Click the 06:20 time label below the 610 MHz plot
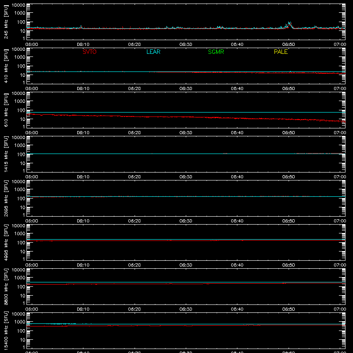The width and height of the screenshot is (353, 353). pyautogui.click(x=135, y=133)
